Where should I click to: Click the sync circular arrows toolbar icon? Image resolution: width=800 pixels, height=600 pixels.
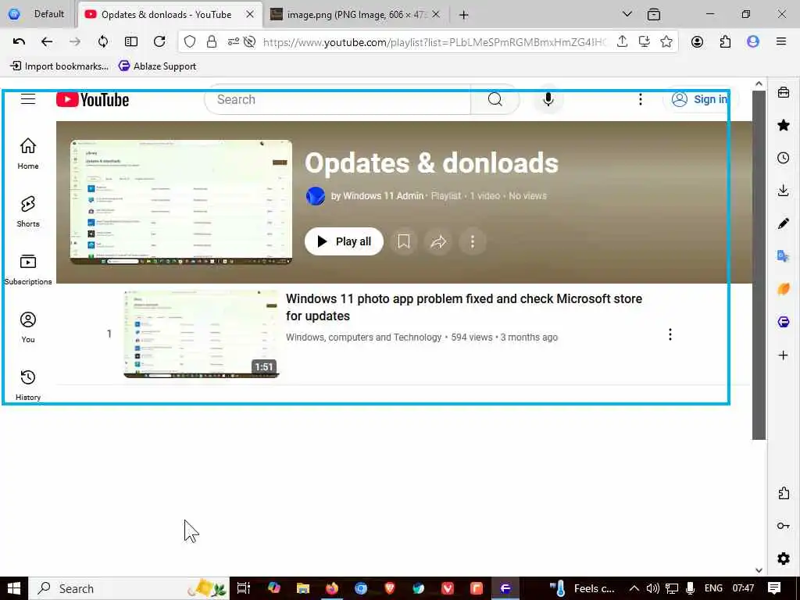pyautogui.click(x=103, y=42)
